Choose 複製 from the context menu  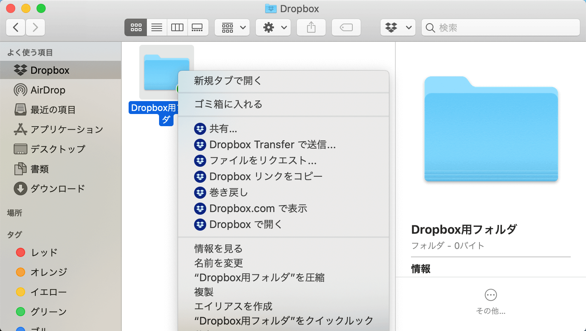pyautogui.click(x=283, y=292)
